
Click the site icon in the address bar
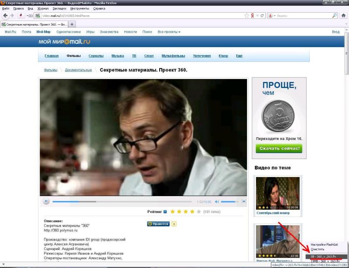point(38,16)
